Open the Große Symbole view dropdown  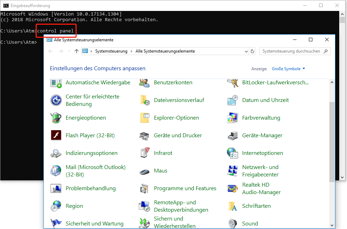pos(288,68)
